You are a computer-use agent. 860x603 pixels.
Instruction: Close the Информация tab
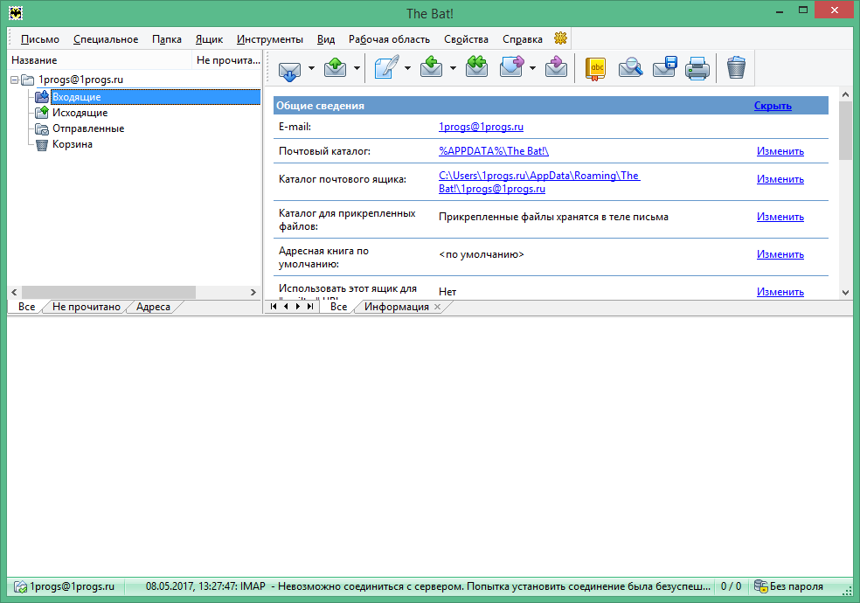click(x=437, y=307)
